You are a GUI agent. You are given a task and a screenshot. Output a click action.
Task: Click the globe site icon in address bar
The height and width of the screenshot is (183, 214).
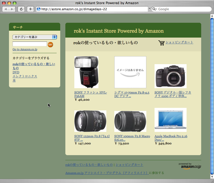39,9
